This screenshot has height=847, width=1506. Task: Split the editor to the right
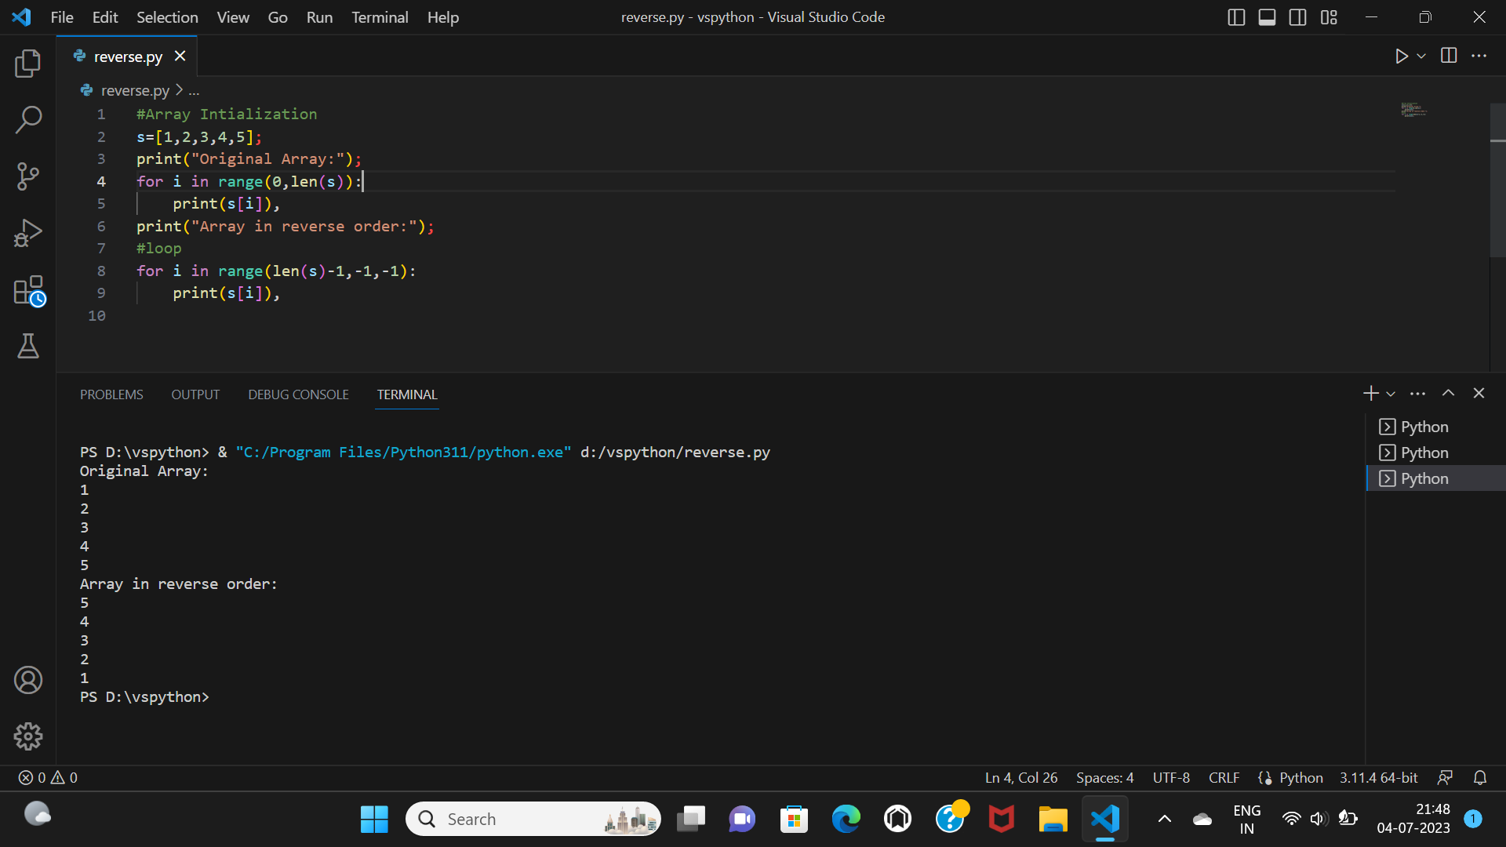(x=1449, y=56)
